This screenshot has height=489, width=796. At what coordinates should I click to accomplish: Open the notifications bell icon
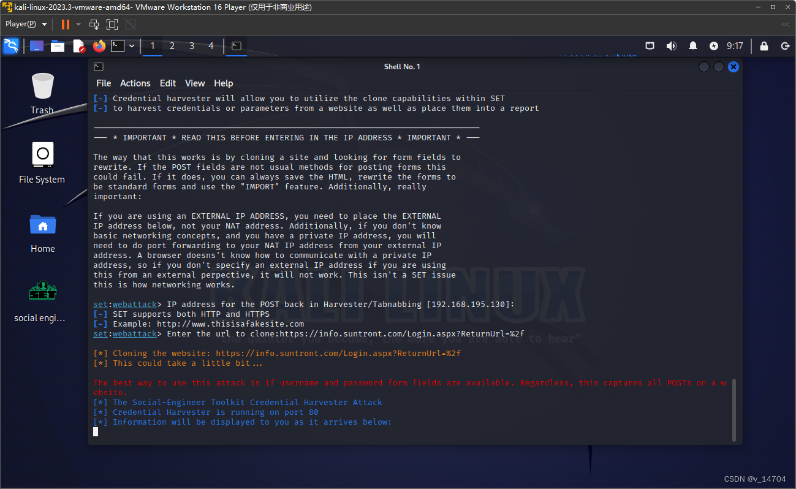693,46
